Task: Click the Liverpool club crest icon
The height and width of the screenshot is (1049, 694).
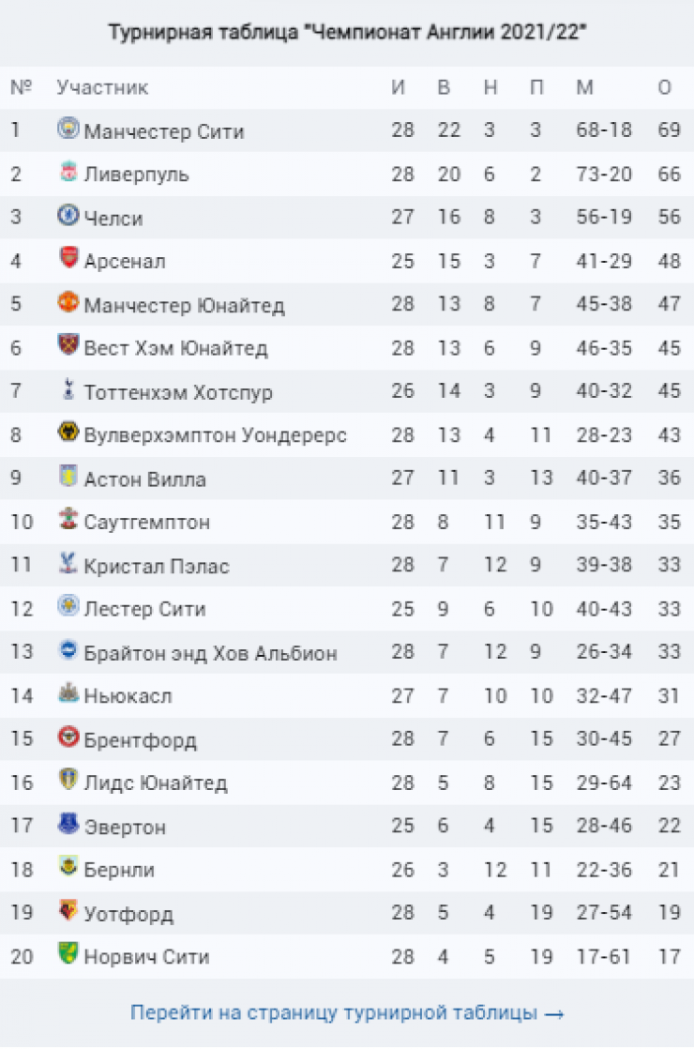Action: coord(68,173)
